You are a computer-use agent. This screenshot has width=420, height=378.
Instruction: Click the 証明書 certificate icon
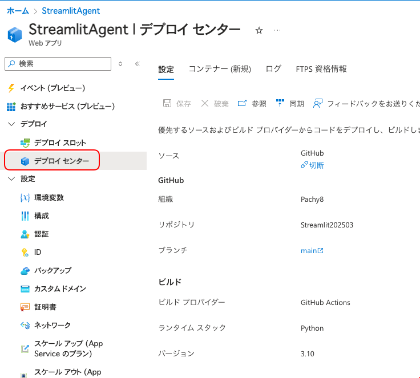(25, 307)
